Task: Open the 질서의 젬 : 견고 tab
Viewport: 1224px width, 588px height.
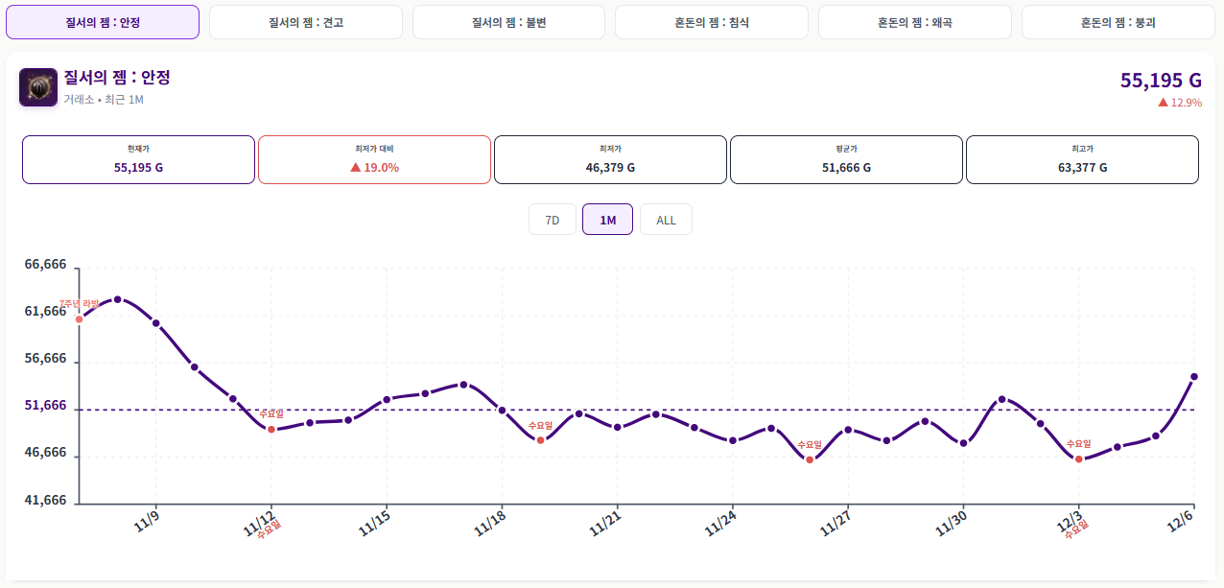Action: 306,22
